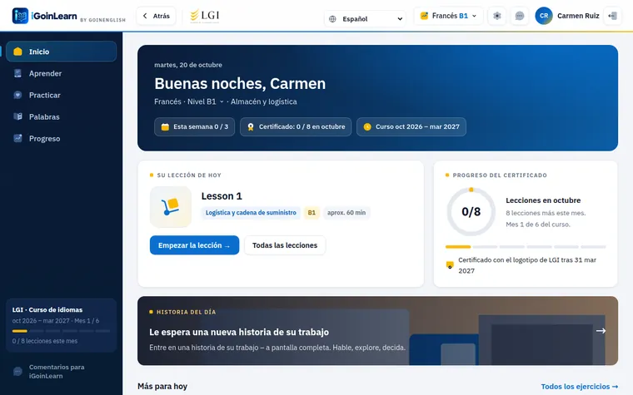The width and height of the screenshot is (633, 395).
Task: Open Todas las lecciones
Action: click(285, 245)
